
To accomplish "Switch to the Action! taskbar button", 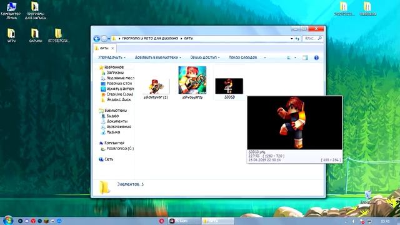I will click(184, 221).
